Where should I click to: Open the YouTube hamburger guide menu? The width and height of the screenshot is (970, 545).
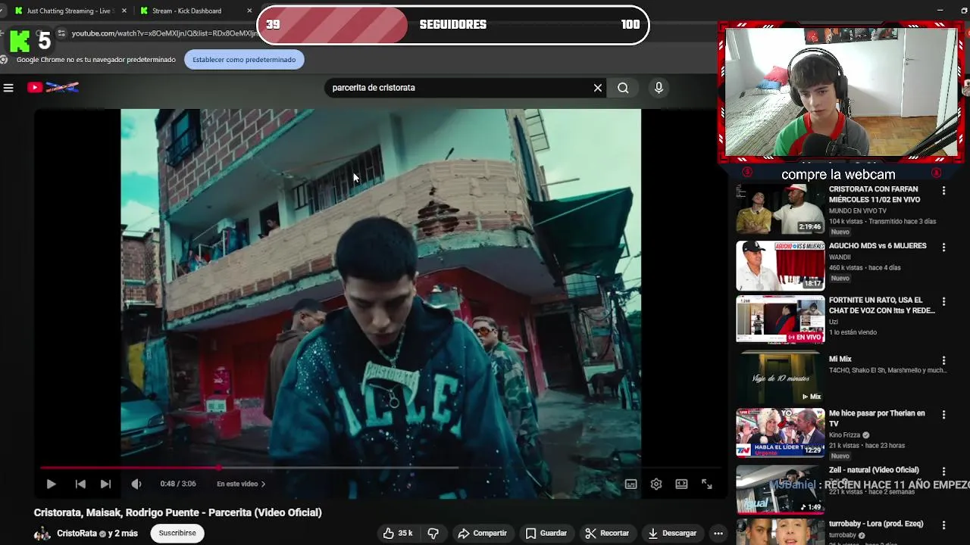[8, 88]
